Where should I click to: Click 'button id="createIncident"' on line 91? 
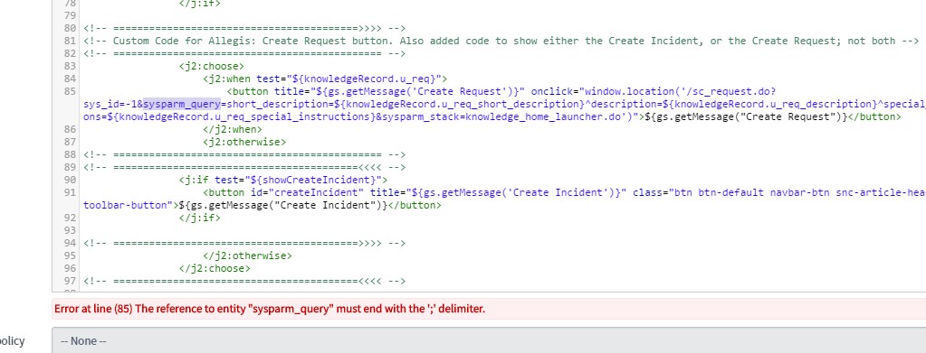click(x=286, y=192)
